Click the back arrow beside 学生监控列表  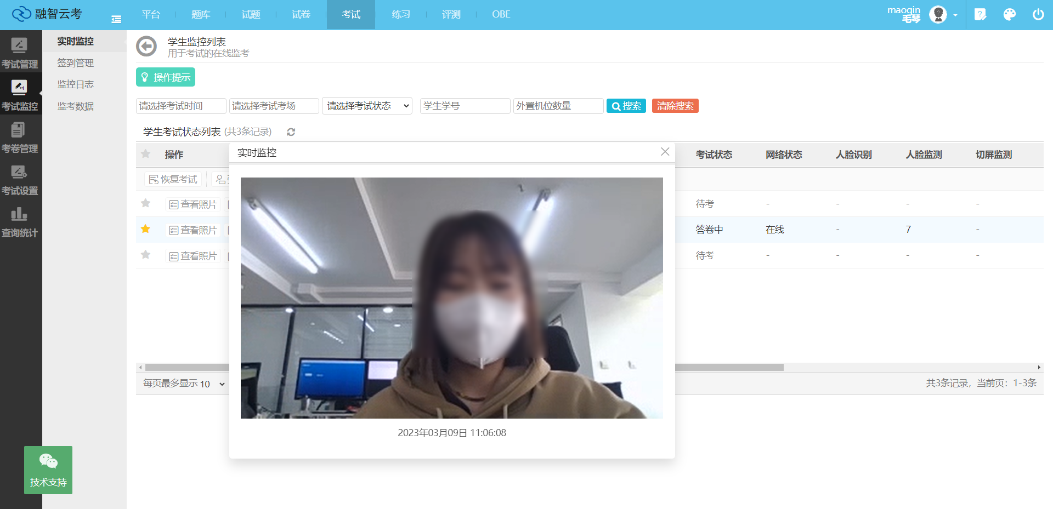[x=146, y=47]
